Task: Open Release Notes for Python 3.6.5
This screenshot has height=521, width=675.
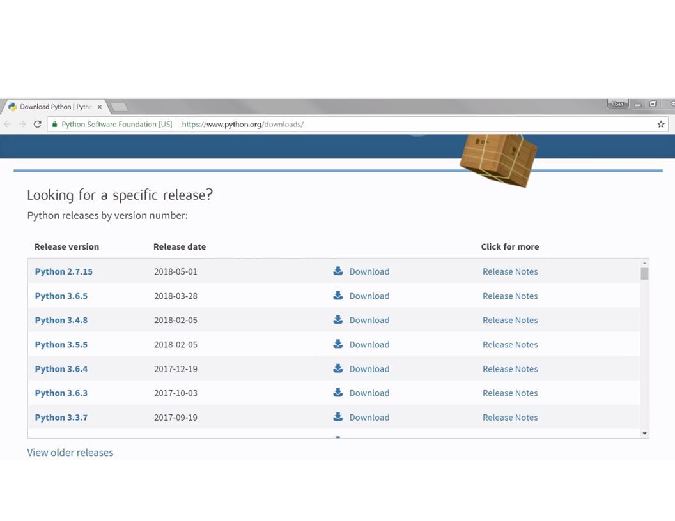Action: [x=510, y=296]
